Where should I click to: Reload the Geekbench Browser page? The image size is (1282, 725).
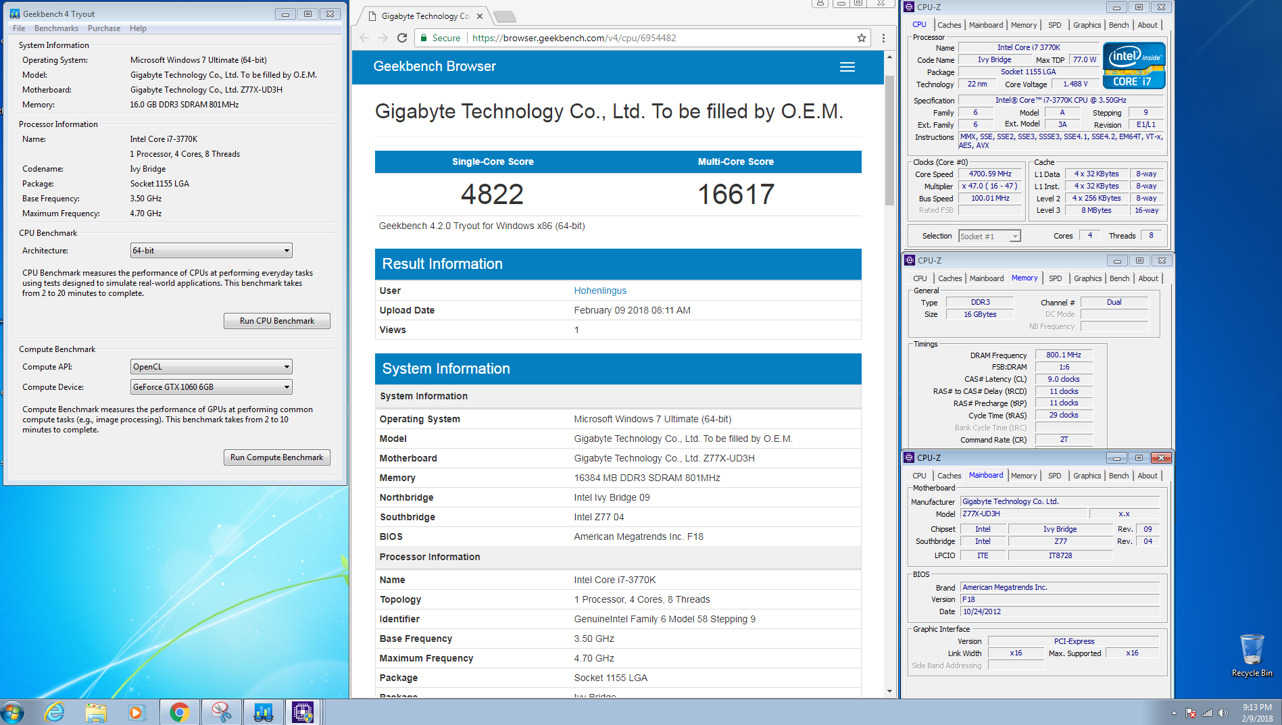pos(402,38)
